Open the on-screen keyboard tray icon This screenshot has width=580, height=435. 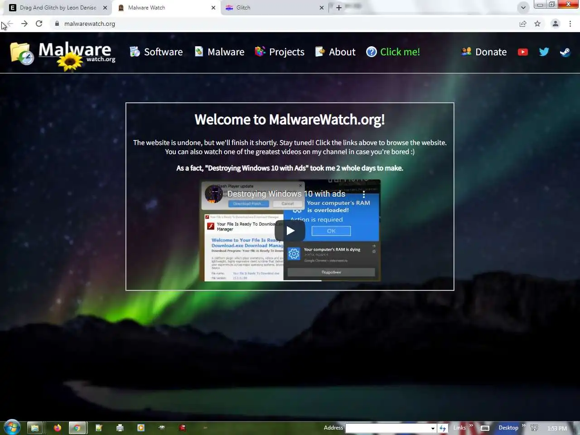485,428
